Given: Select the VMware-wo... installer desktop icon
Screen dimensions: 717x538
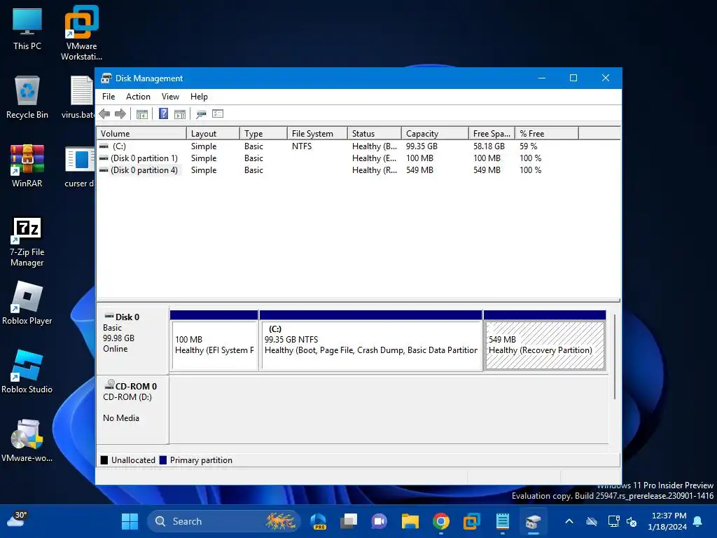Looking at the screenshot, I should coord(27,441).
